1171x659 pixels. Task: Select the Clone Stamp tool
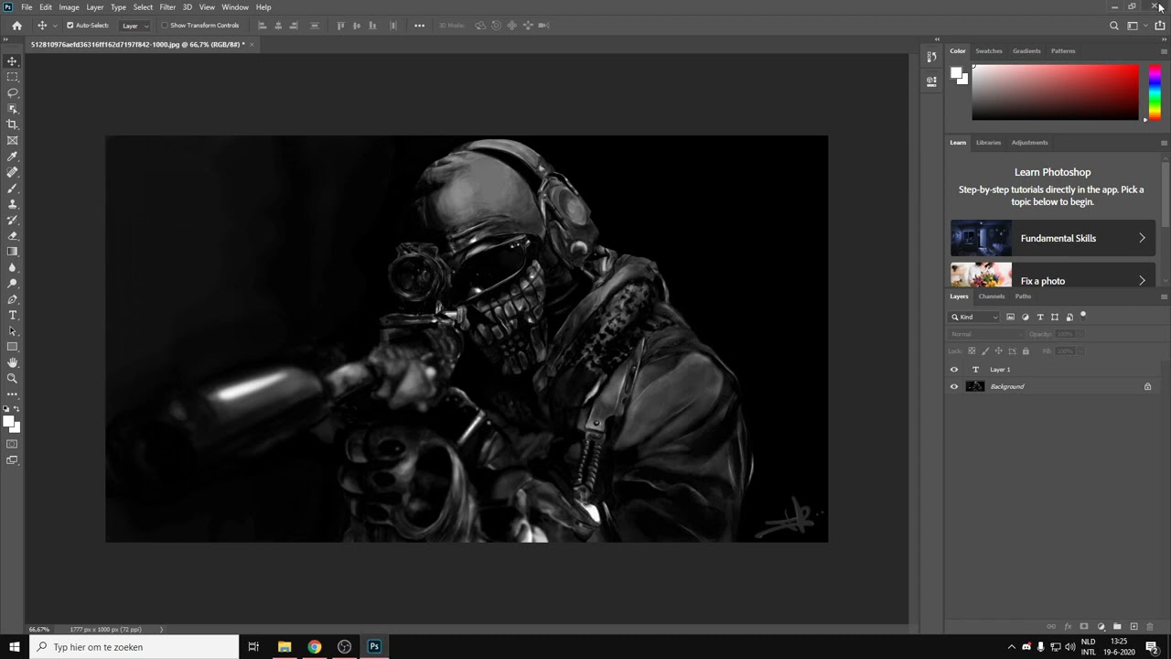point(13,204)
